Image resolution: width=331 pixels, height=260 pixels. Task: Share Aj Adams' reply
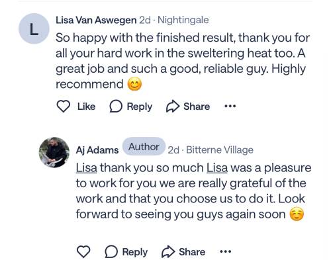pyautogui.click(x=183, y=251)
